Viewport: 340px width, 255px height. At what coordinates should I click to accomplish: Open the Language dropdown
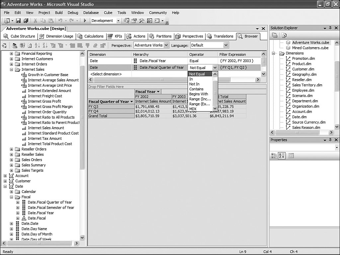tap(226, 45)
